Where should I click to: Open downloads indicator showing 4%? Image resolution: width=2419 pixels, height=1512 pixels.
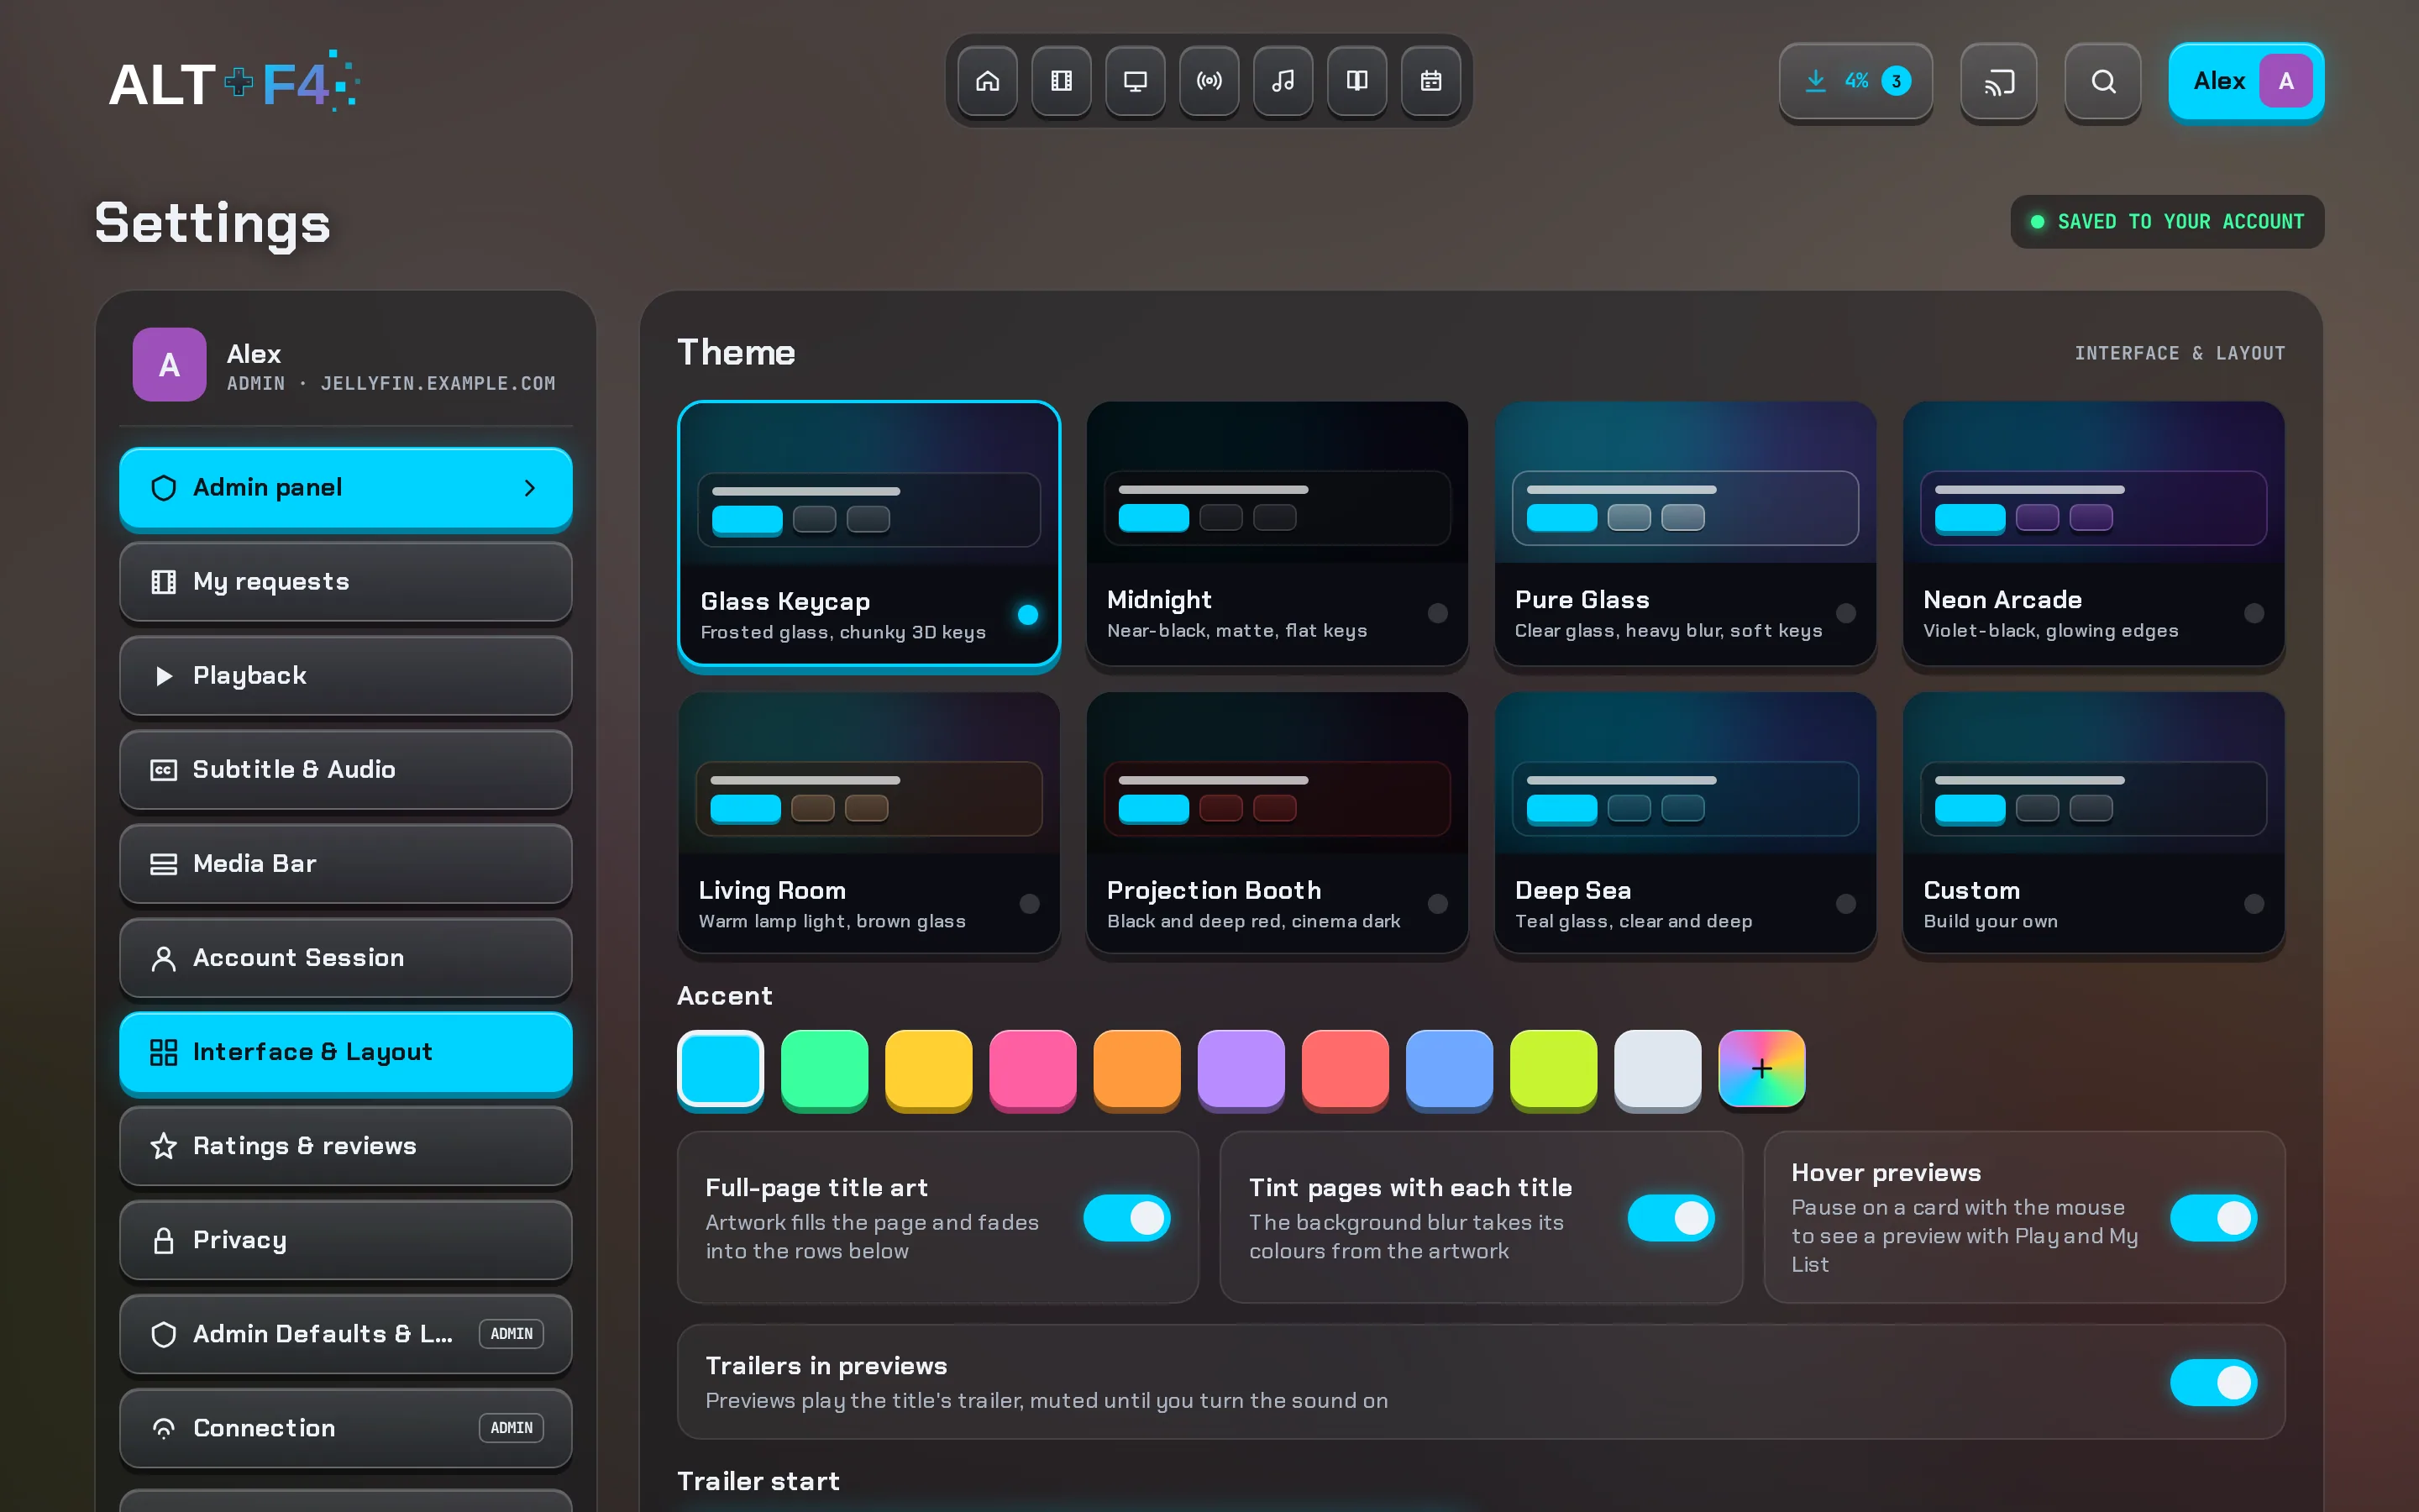tap(1855, 81)
